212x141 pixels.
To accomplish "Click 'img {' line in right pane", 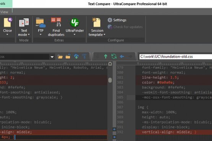I will pos(143,107).
